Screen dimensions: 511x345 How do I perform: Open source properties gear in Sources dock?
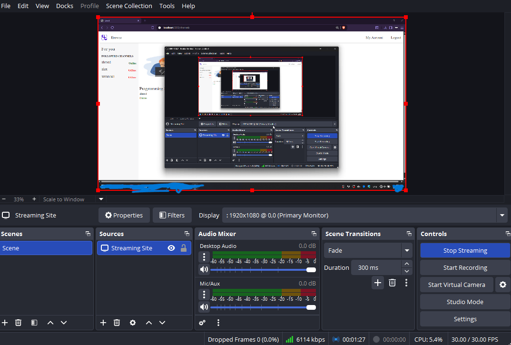[x=133, y=323]
